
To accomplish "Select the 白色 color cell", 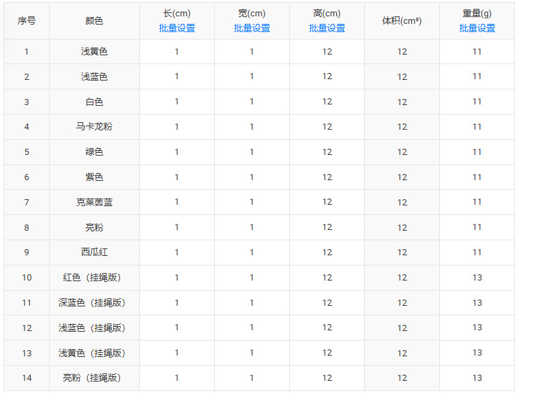I will click(94, 102).
